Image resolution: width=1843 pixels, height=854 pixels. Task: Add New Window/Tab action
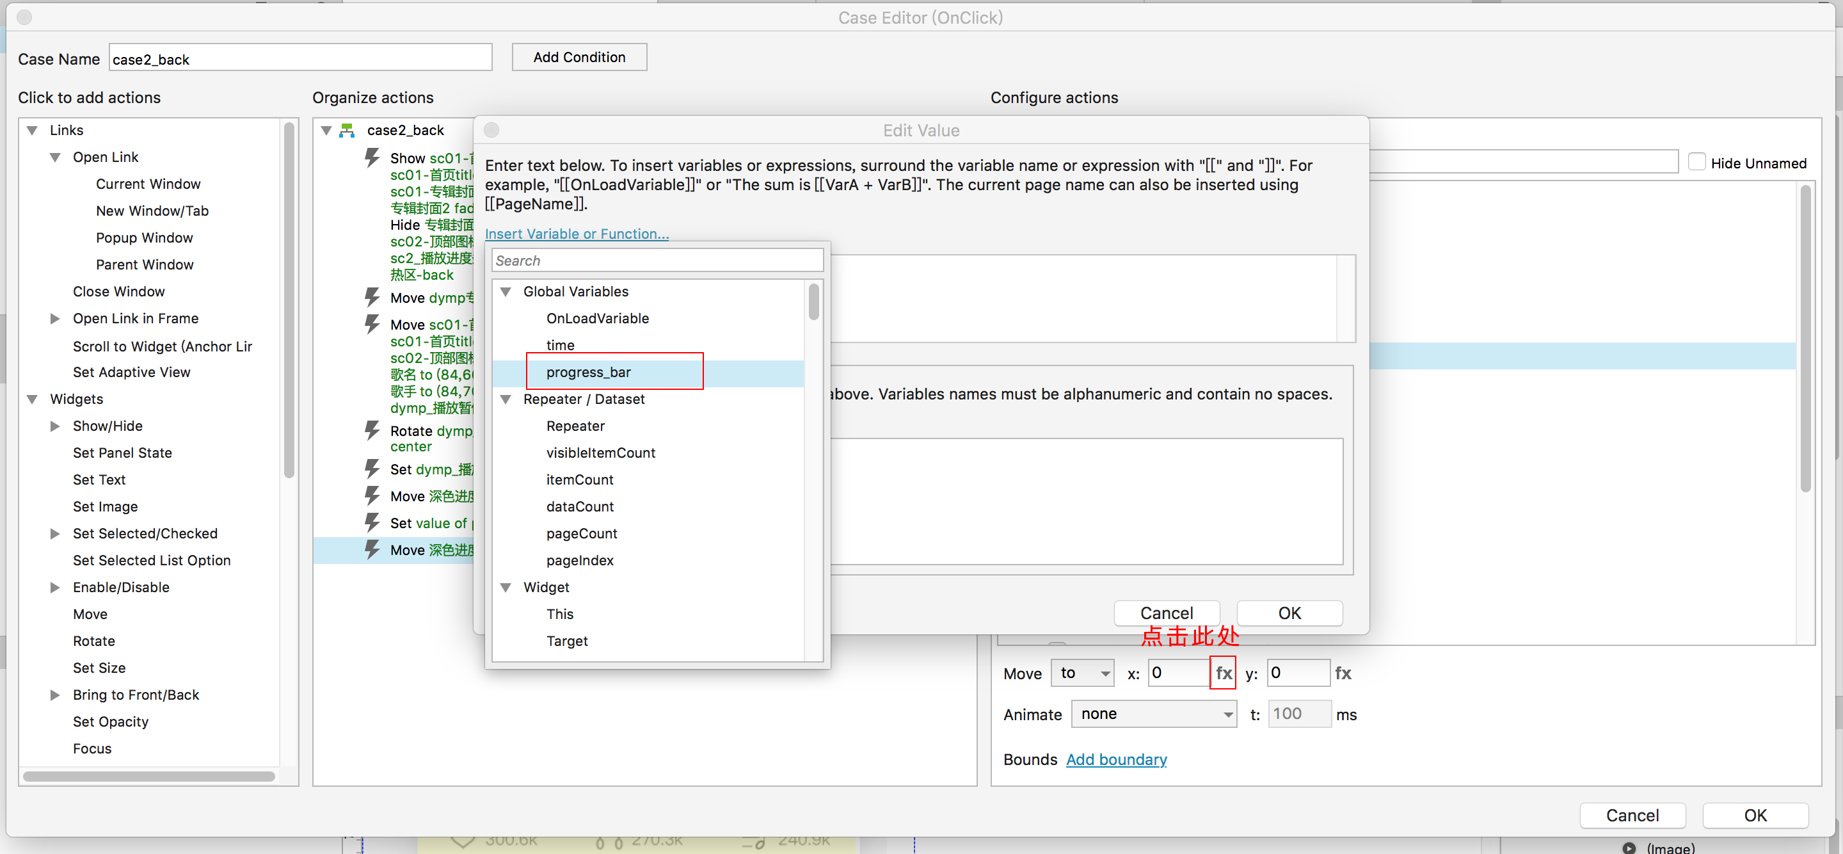pos(152,211)
